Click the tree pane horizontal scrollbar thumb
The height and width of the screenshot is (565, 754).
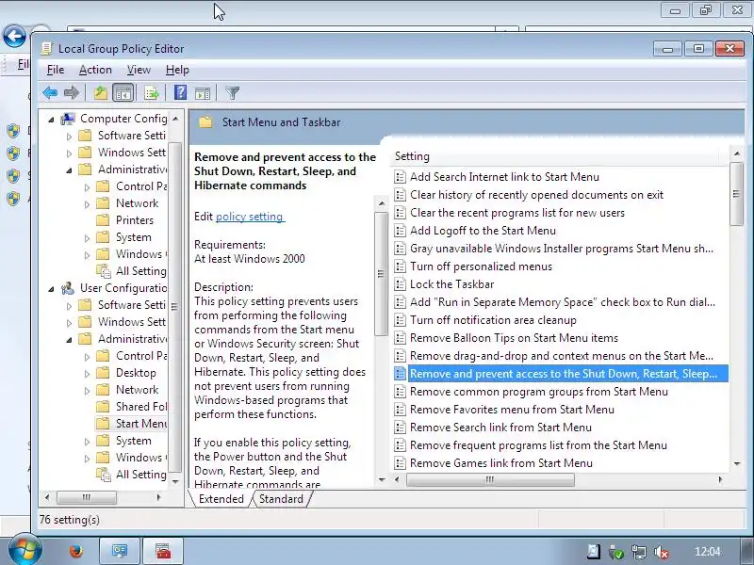click(87, 497)
